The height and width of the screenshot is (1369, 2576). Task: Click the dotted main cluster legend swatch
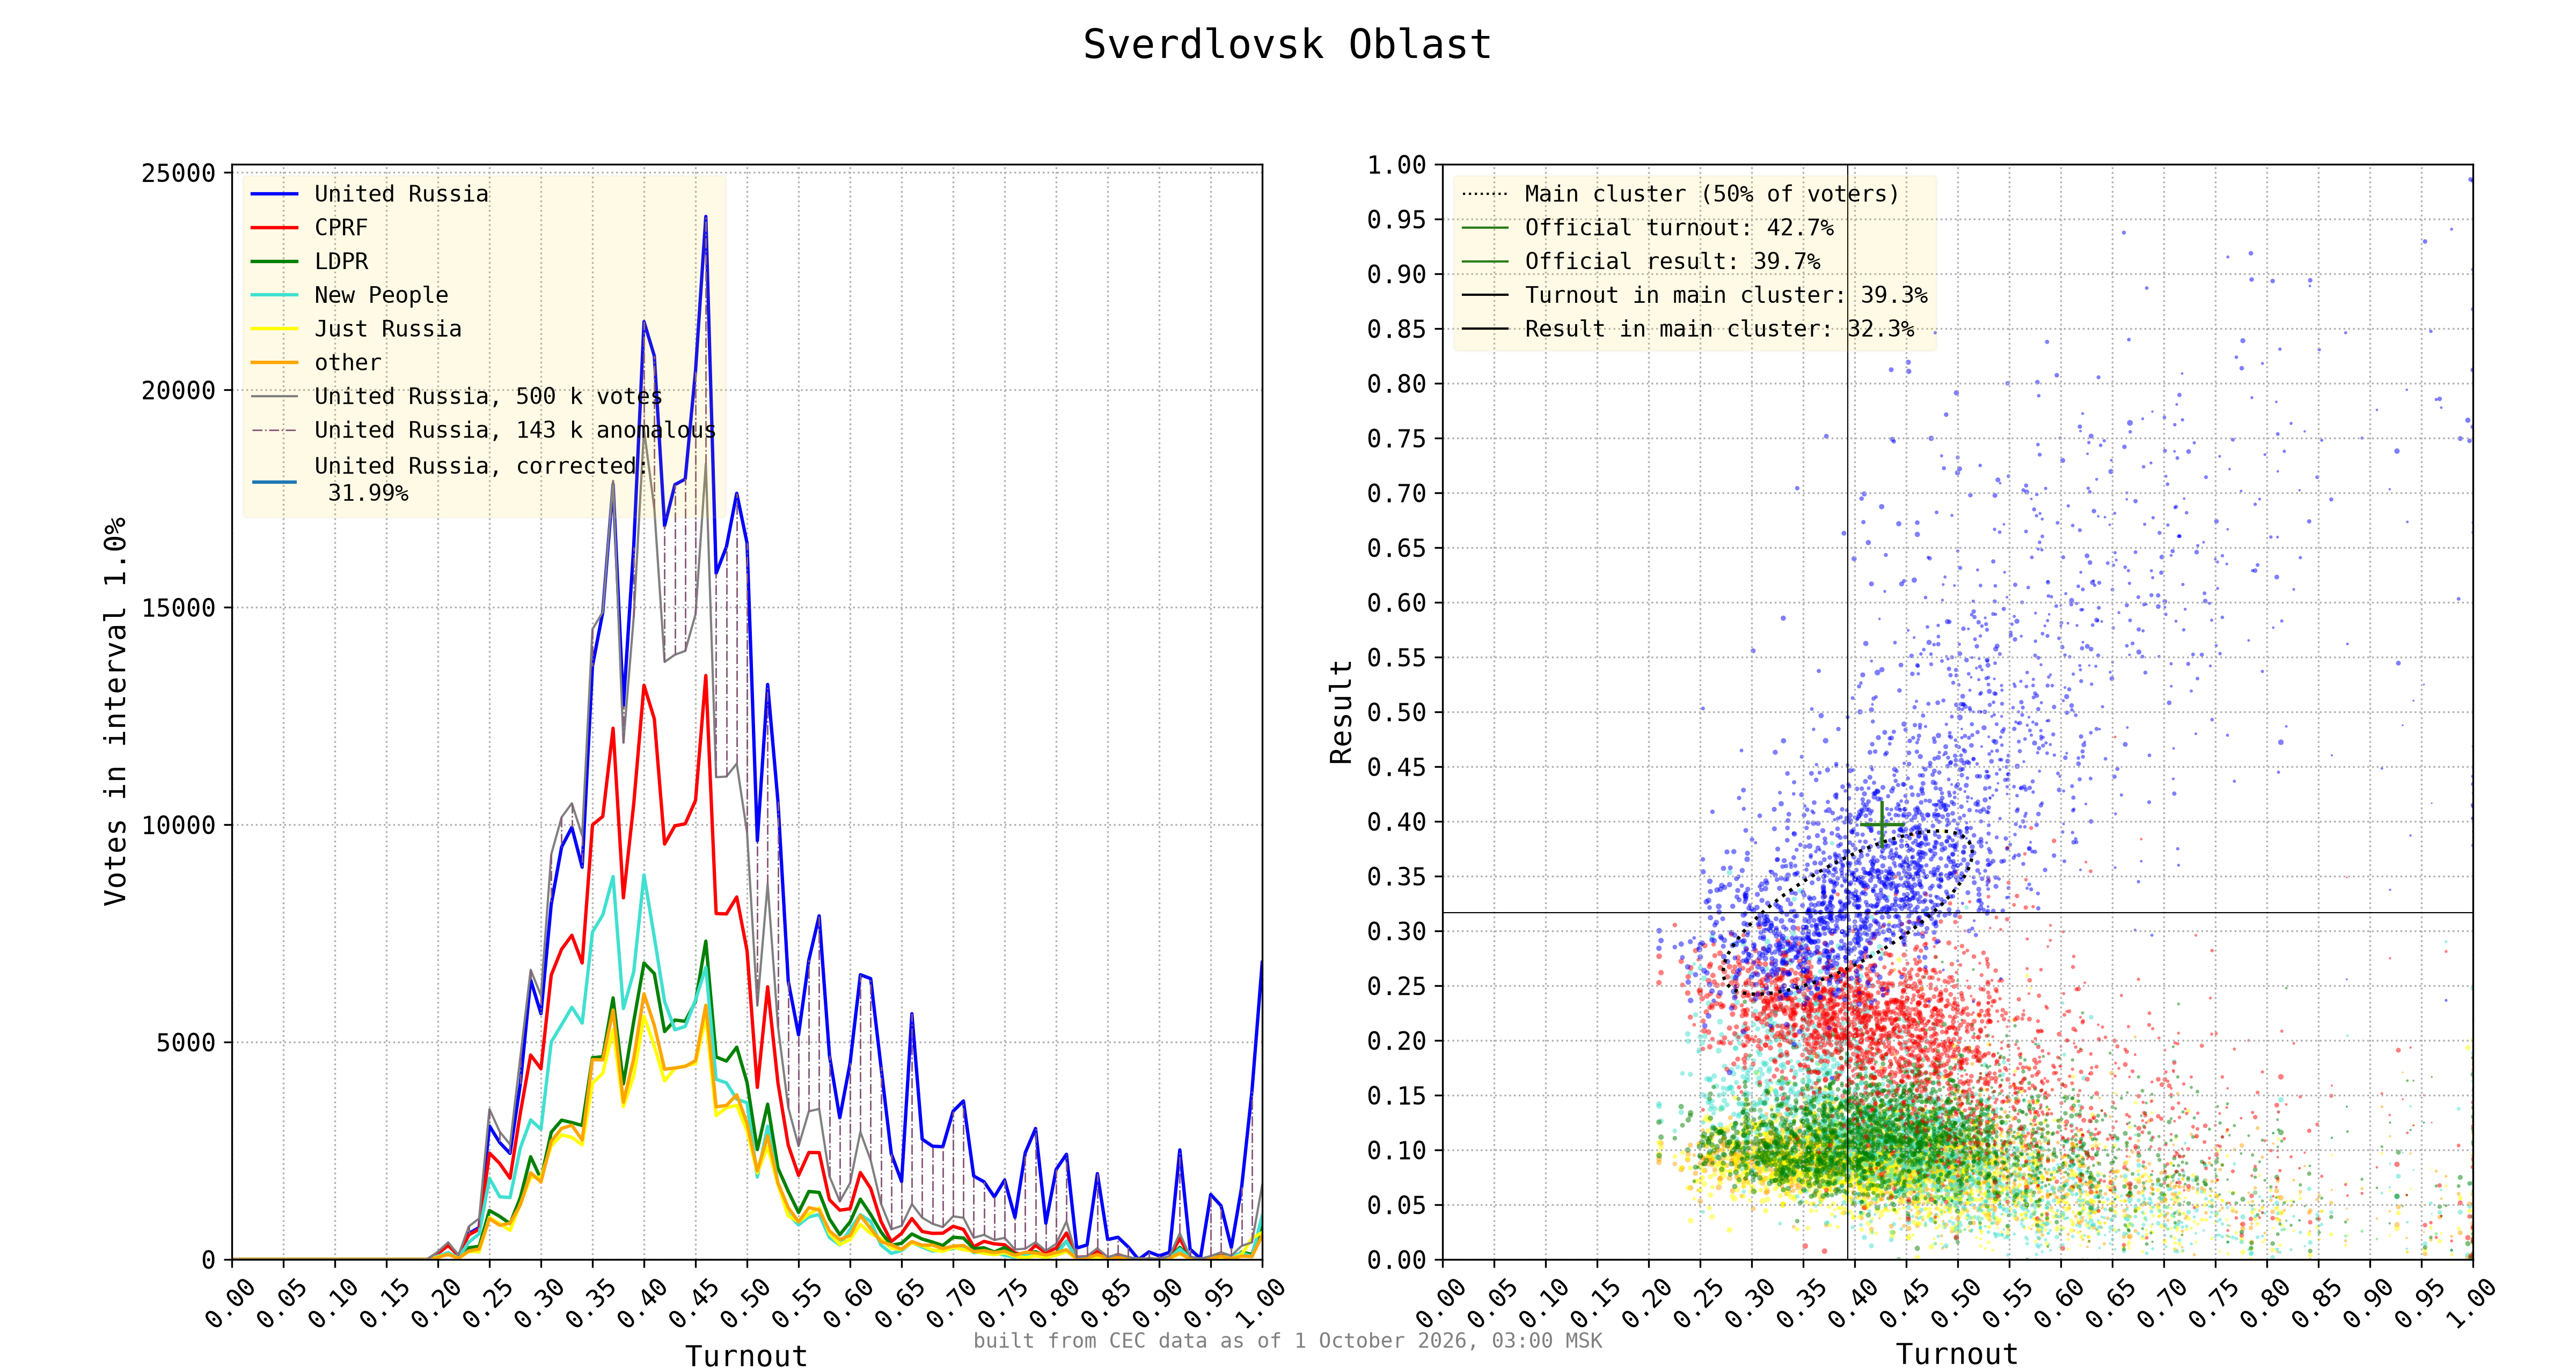pos(1485,194)
